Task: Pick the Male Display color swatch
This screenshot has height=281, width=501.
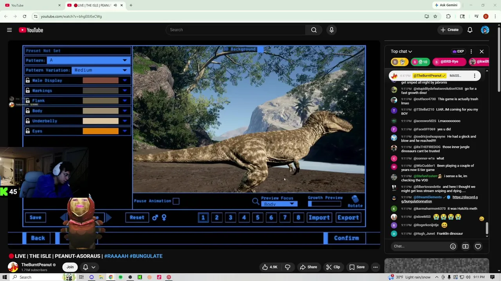Action: pos(101,80)
